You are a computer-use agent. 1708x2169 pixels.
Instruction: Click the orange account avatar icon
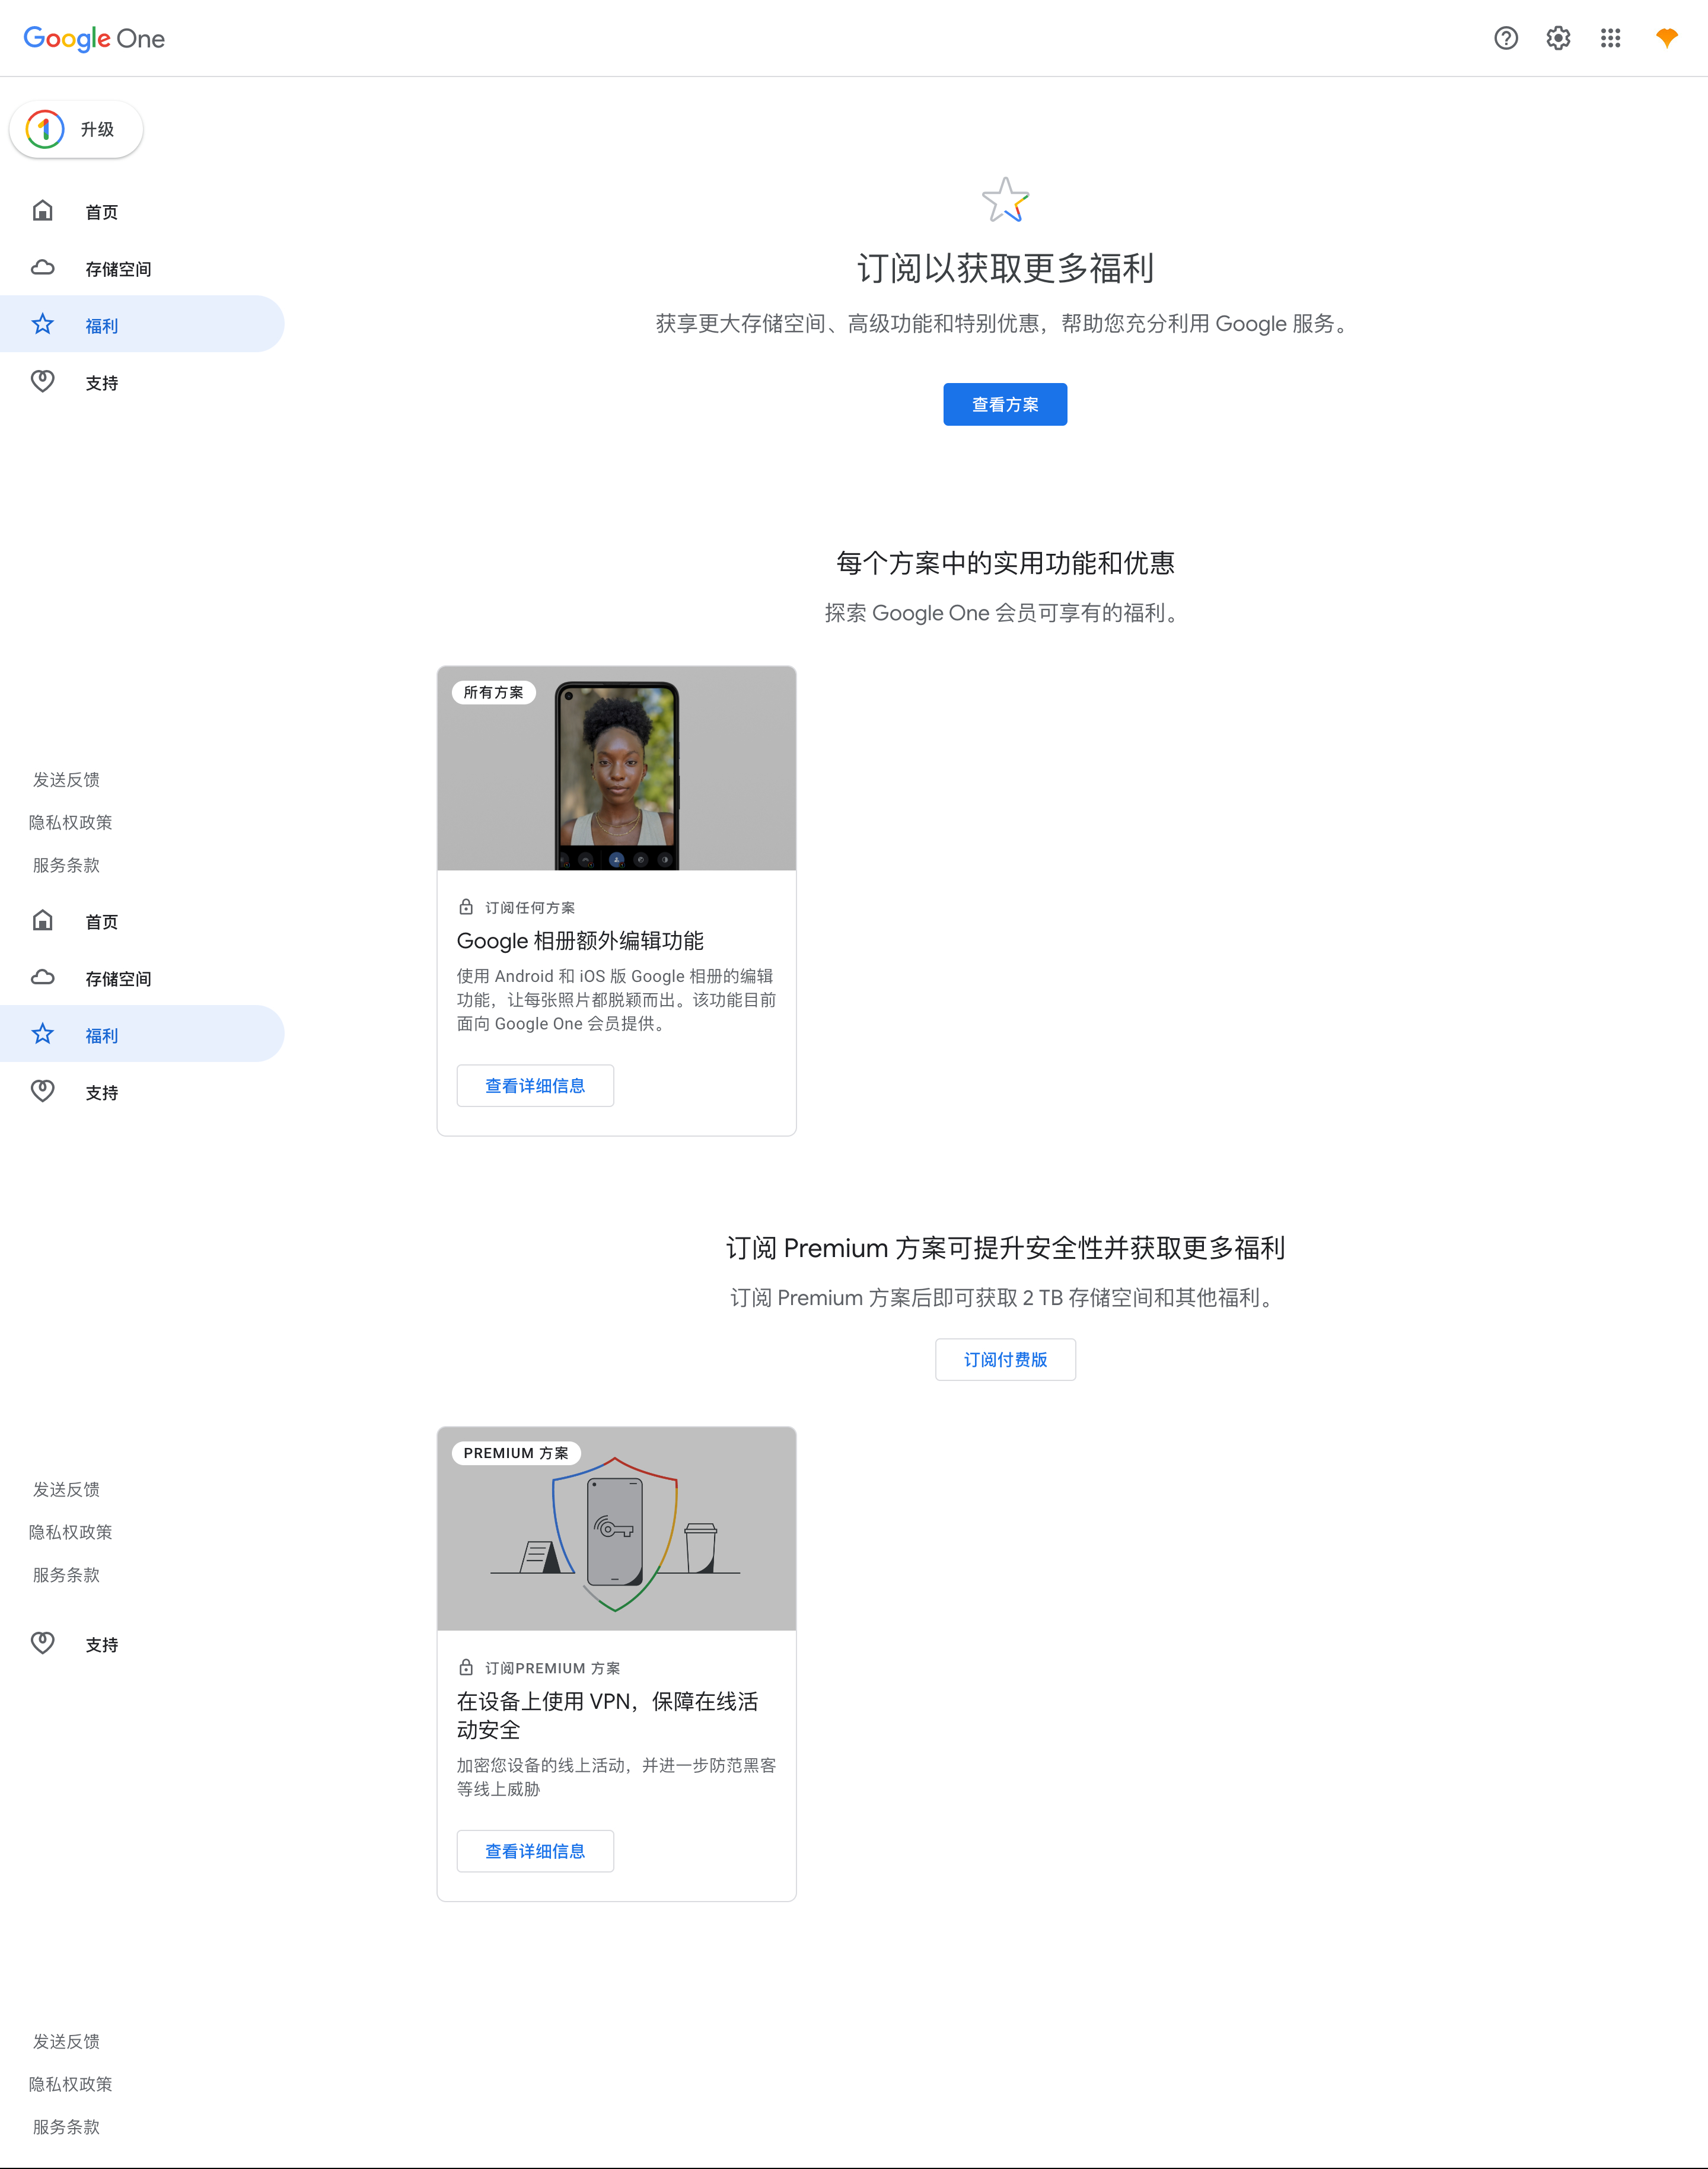tap(1666, 38)
